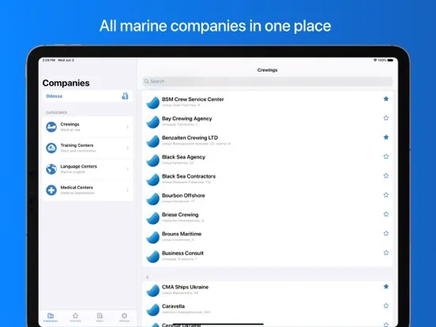Click the city buildings icon beside Odessa
The height and width of the screenshot is (327, 436).
pos(125,96)
